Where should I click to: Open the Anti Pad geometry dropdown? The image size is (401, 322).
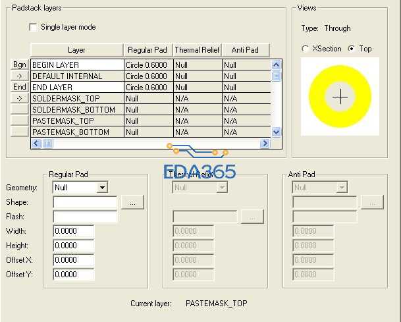point(342,188)
